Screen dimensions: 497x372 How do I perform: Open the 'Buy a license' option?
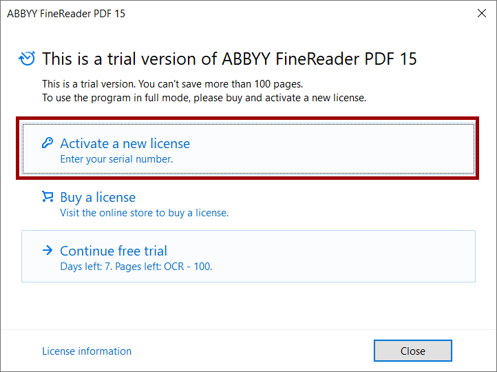(98, 197)
